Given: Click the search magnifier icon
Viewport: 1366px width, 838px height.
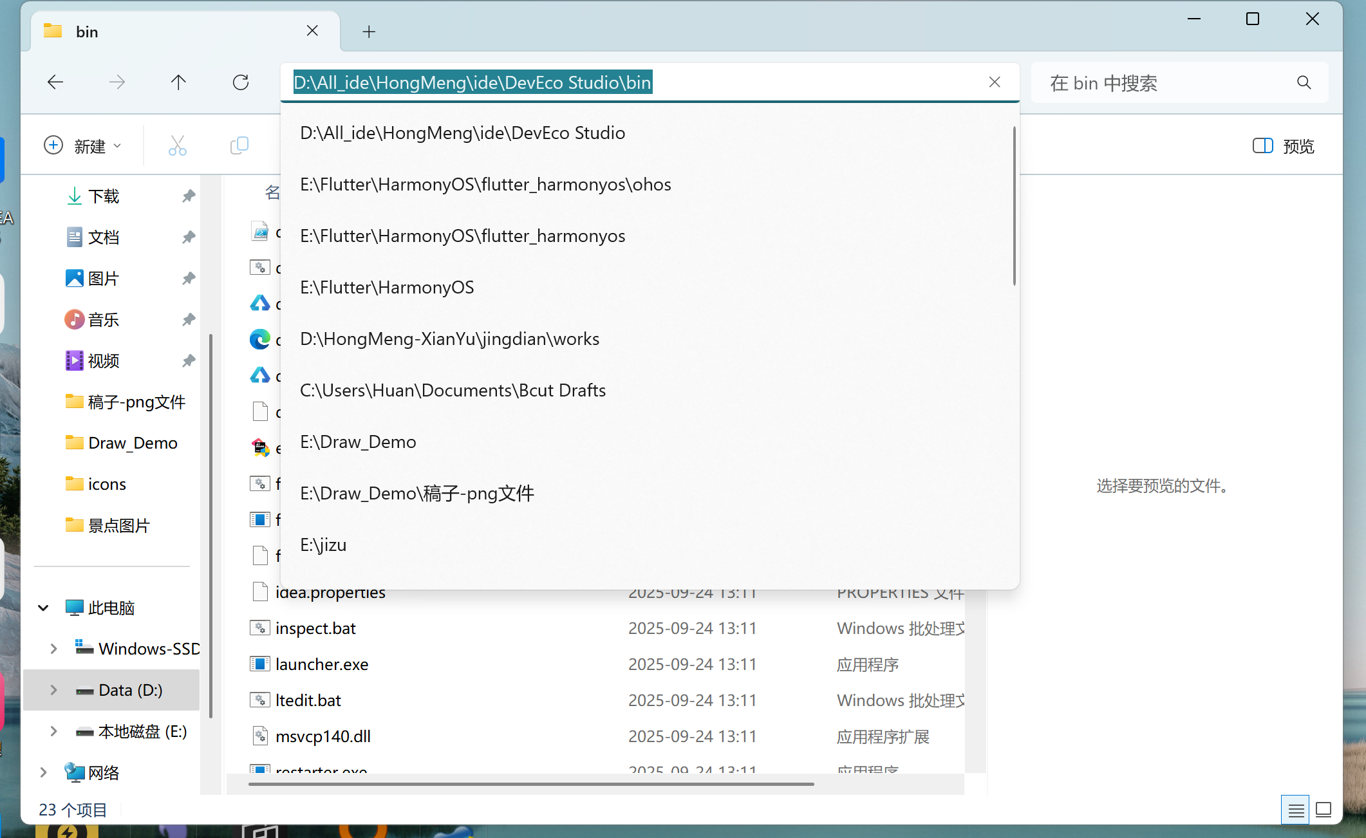Looking at the screenshot, I should [1304, 82].
